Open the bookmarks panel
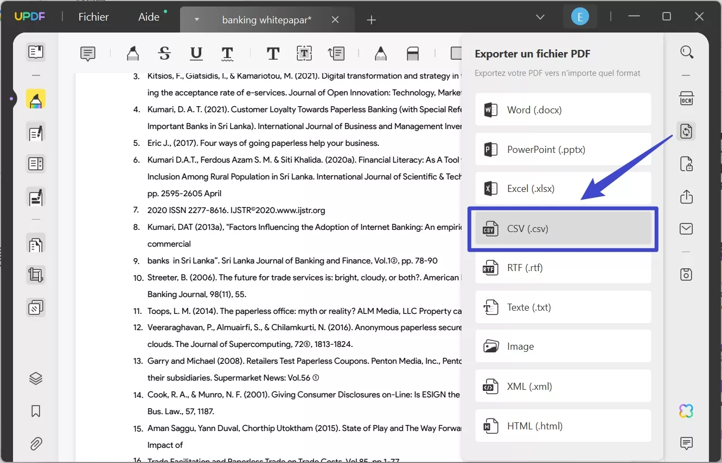The width and height of the screenshot is (722, 463). coord(35,411)
